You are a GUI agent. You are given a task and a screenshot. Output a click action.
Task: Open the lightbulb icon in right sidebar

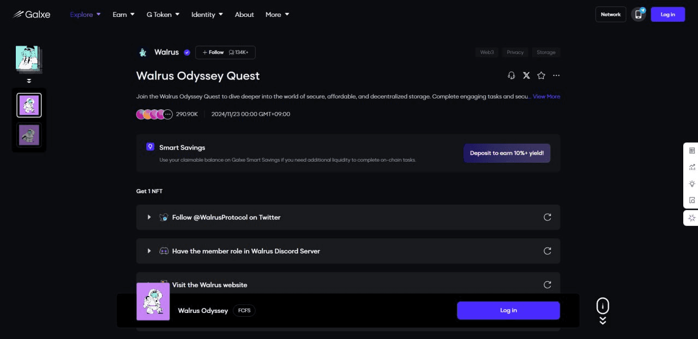(692, 184)
